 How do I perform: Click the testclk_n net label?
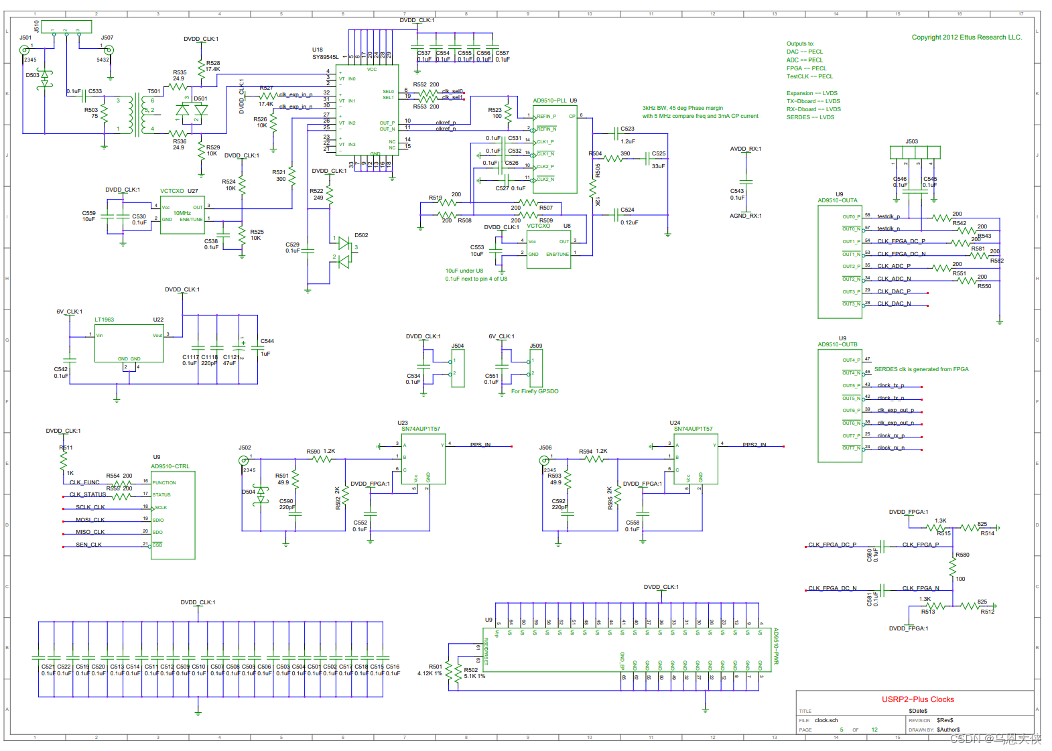coord(888,228)
